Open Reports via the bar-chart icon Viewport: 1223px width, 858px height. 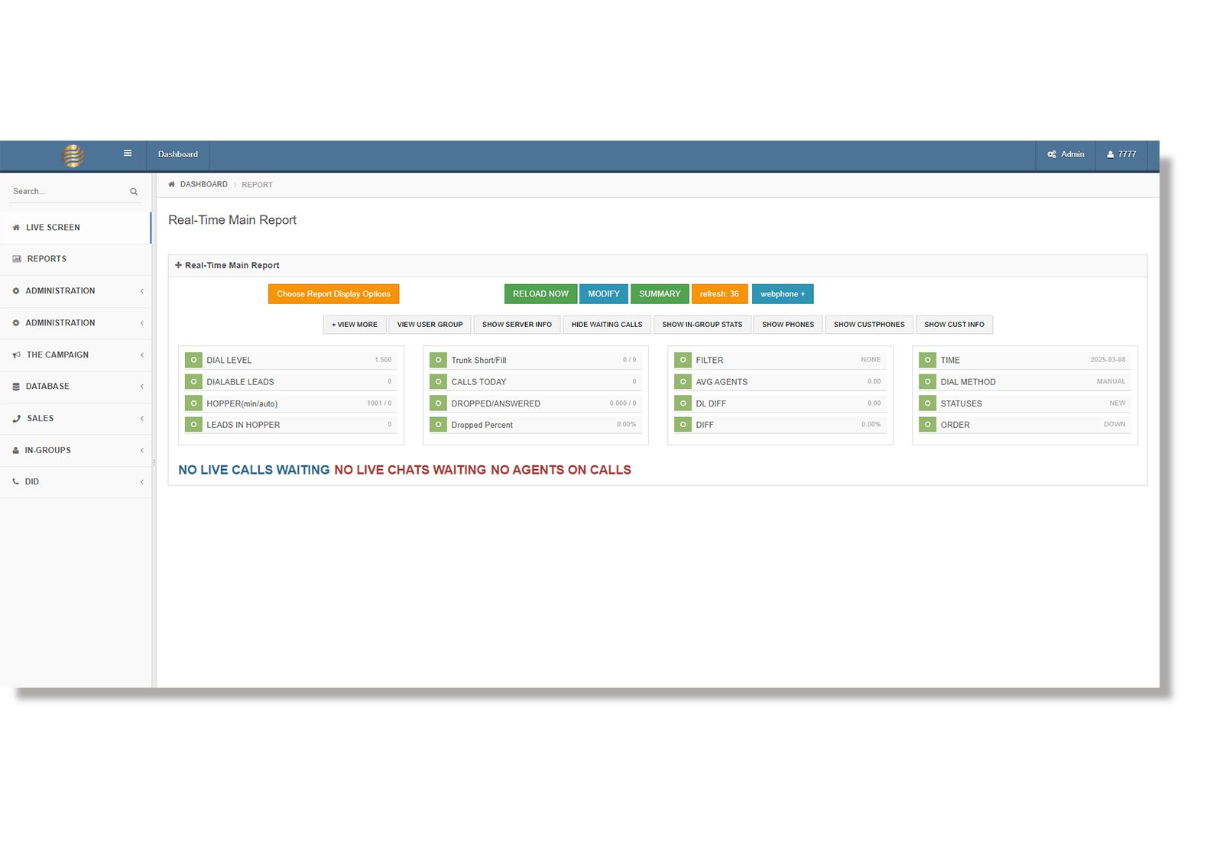click(17, 258)
